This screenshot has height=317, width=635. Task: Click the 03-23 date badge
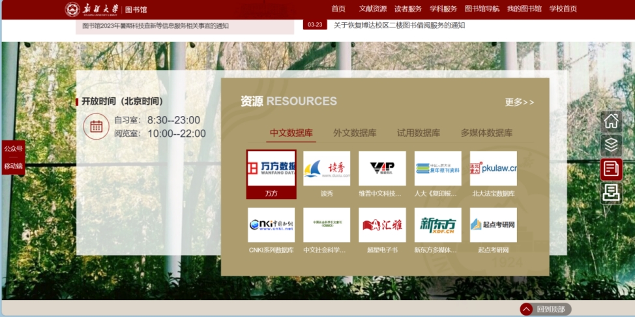click(x=315, y=25)
